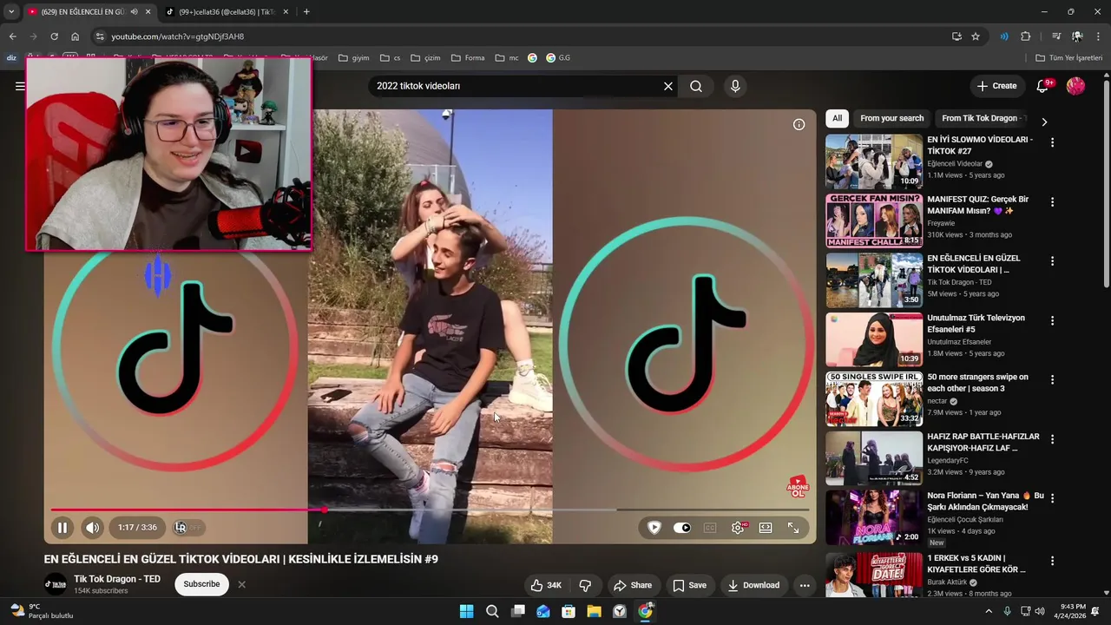Download the video
1111x625 pixels.
753,585
